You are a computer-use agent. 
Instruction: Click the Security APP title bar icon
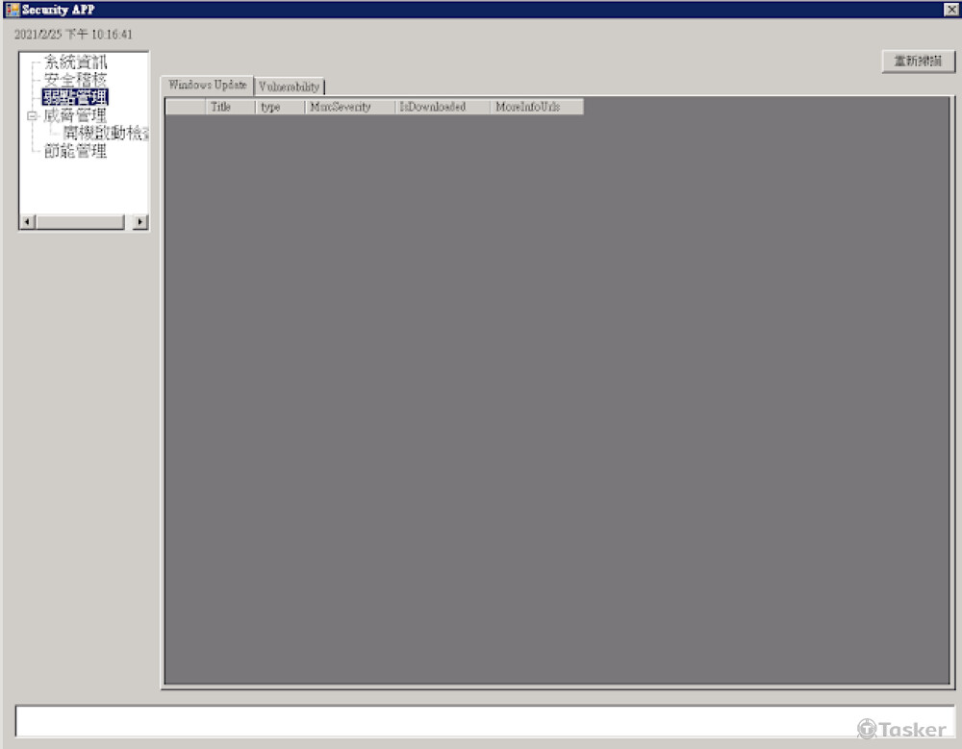[x=12, y=10]
